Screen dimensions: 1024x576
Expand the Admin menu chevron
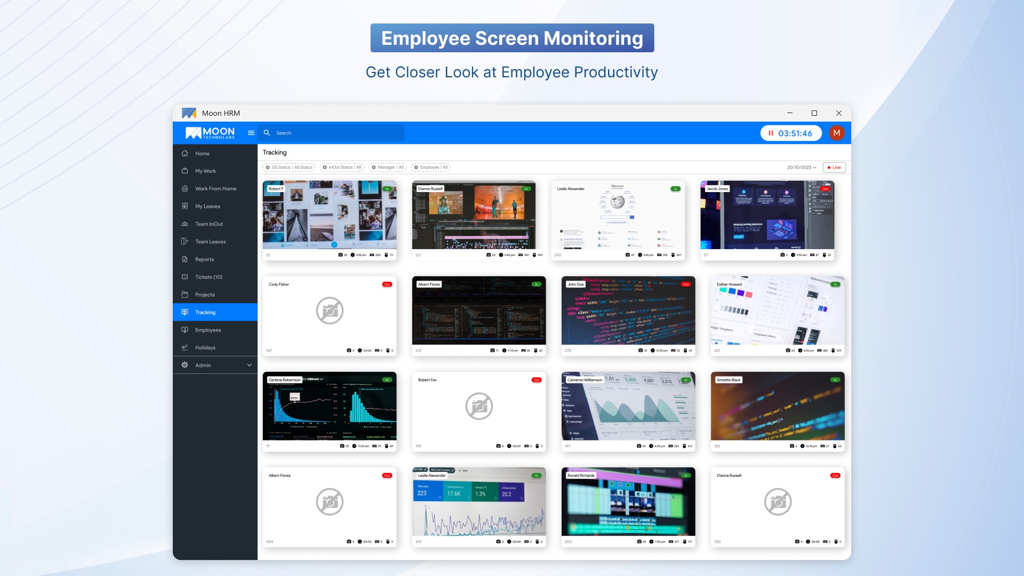click(249, 365)
